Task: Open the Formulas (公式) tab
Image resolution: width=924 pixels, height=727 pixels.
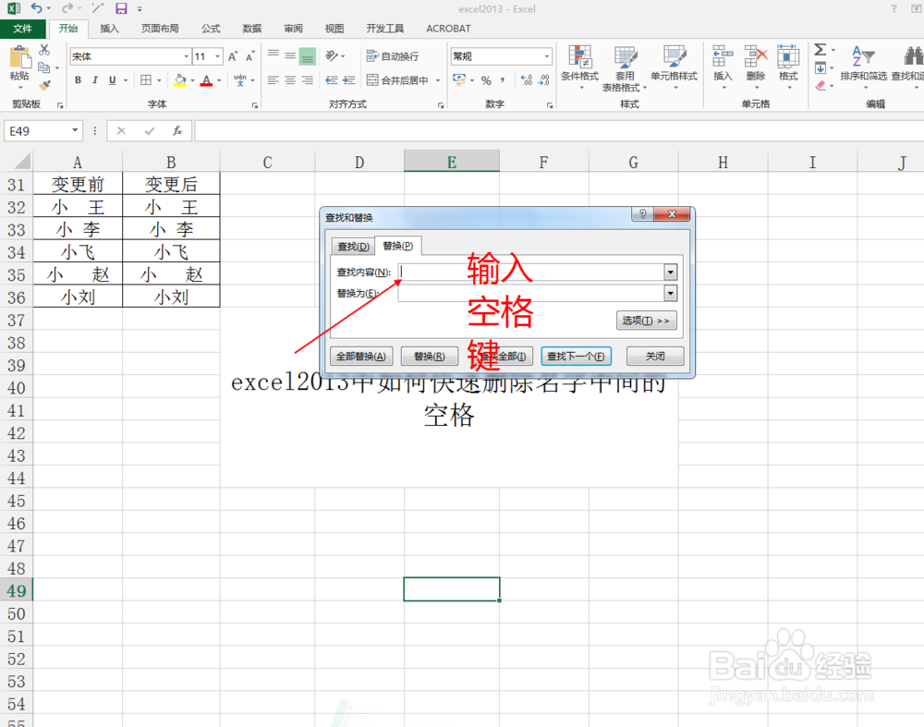Action: (x=211, y=29)
